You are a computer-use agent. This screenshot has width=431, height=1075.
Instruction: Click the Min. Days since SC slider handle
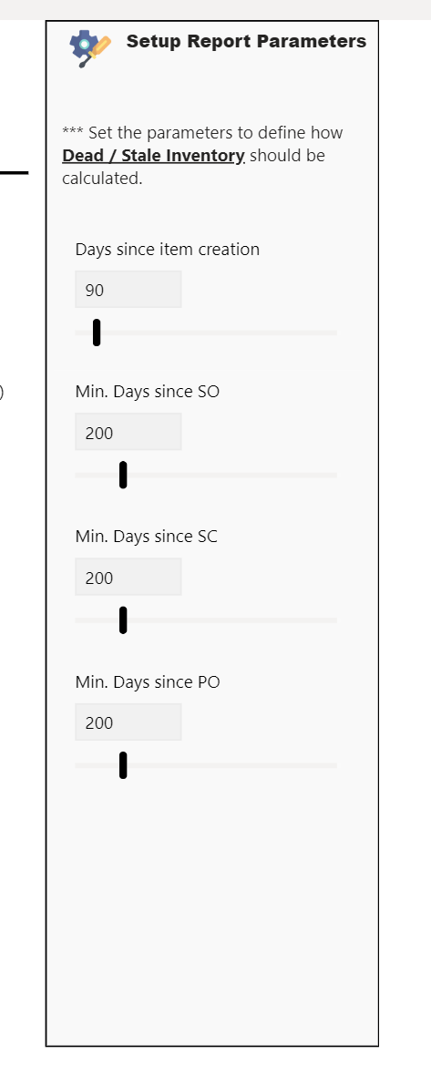123,619
